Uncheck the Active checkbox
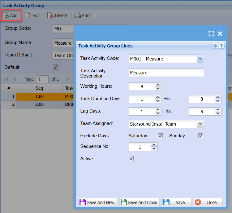Screen dimensions: 232x213 [131, 159]
